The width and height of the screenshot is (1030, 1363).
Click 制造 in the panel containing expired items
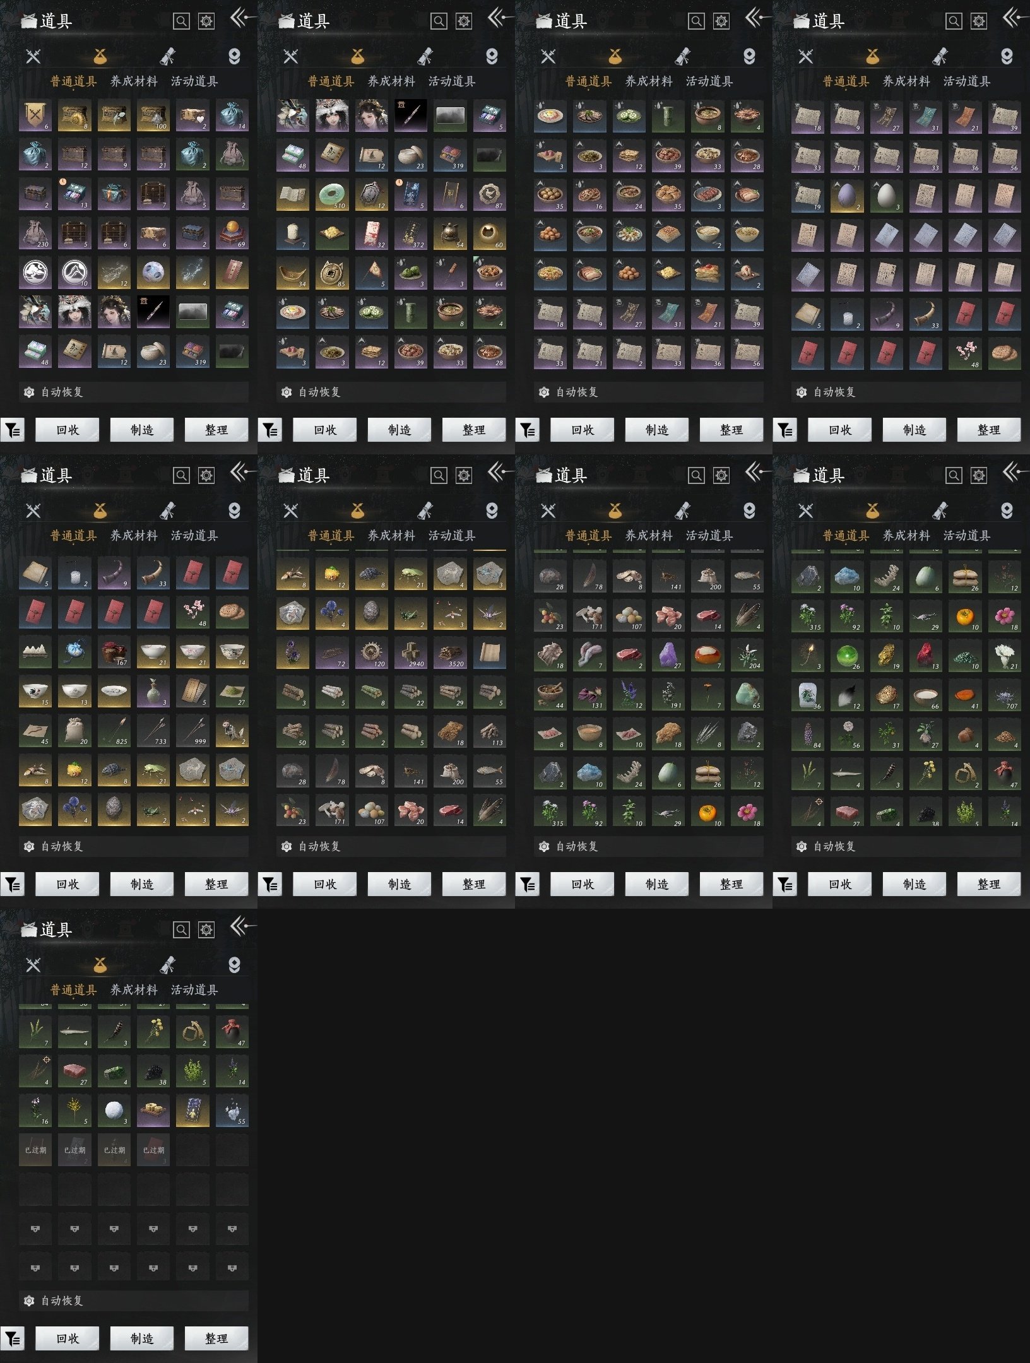tap(142, 1338)
